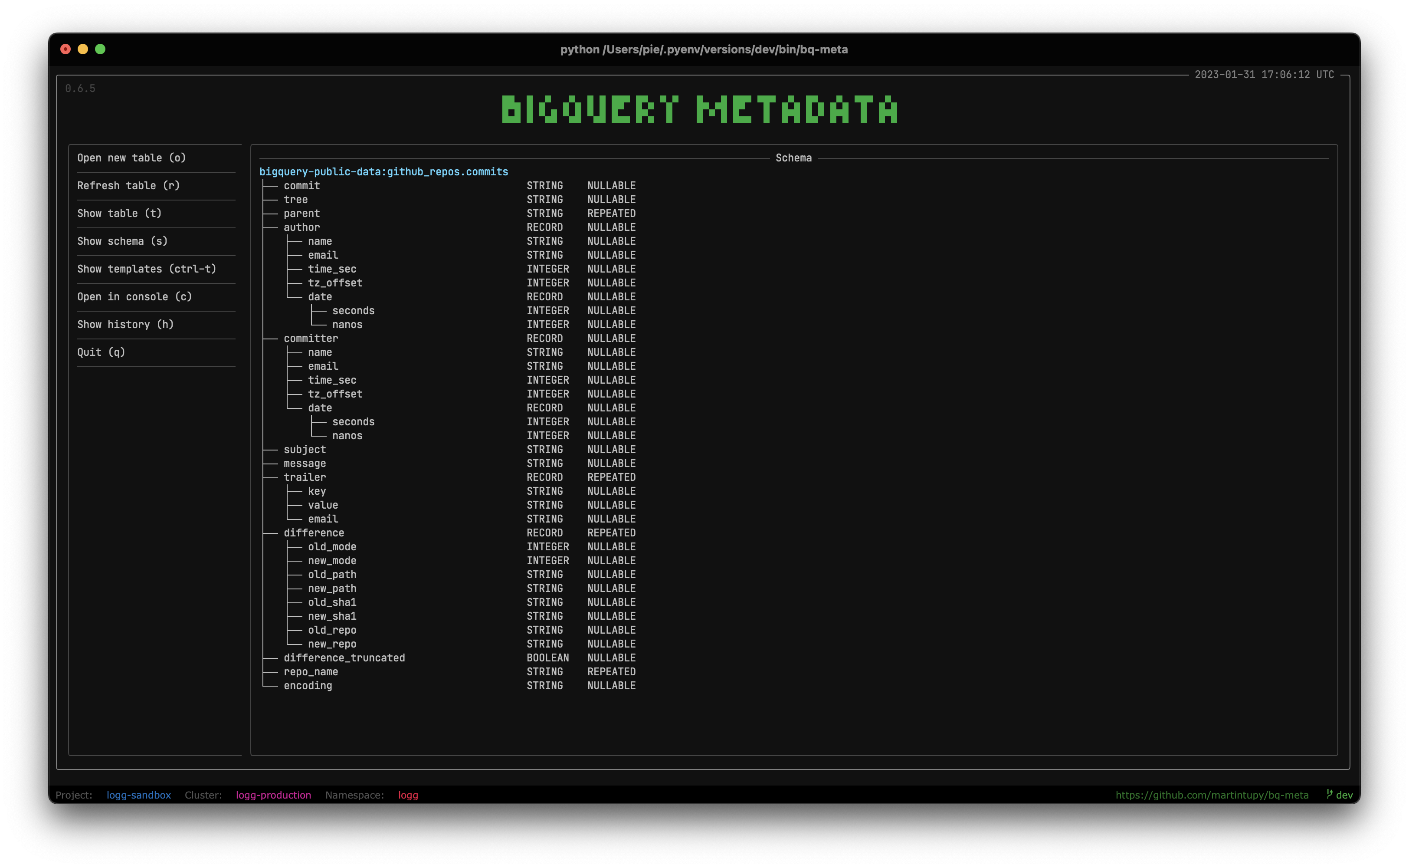Click the BOOLEAN type of difference_truncated
This screenshot has height=868, width=1409.
[x=548, y=658]
